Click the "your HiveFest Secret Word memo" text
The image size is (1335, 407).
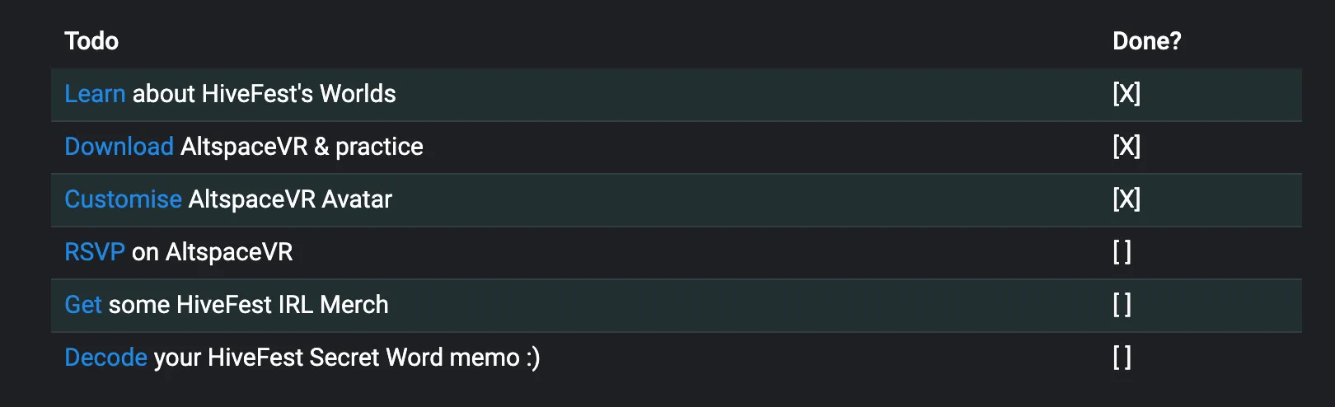(x=337, y=358)
